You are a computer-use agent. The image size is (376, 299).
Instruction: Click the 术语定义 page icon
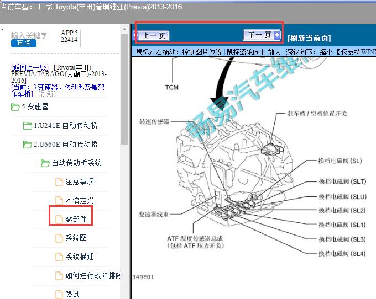tap(59, 201)
